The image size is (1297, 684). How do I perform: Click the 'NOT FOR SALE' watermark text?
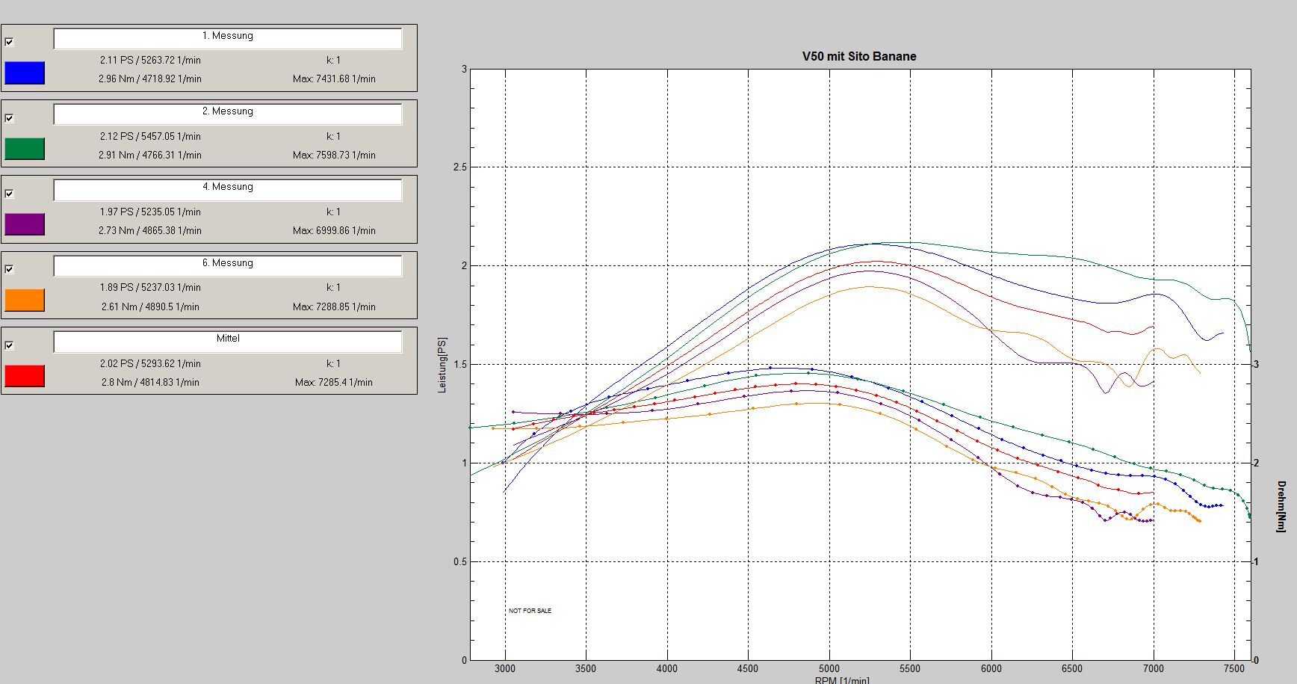[530, 611]
